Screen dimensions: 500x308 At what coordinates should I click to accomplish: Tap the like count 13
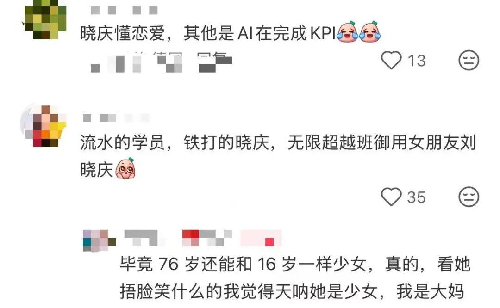[x=417, y=61]
